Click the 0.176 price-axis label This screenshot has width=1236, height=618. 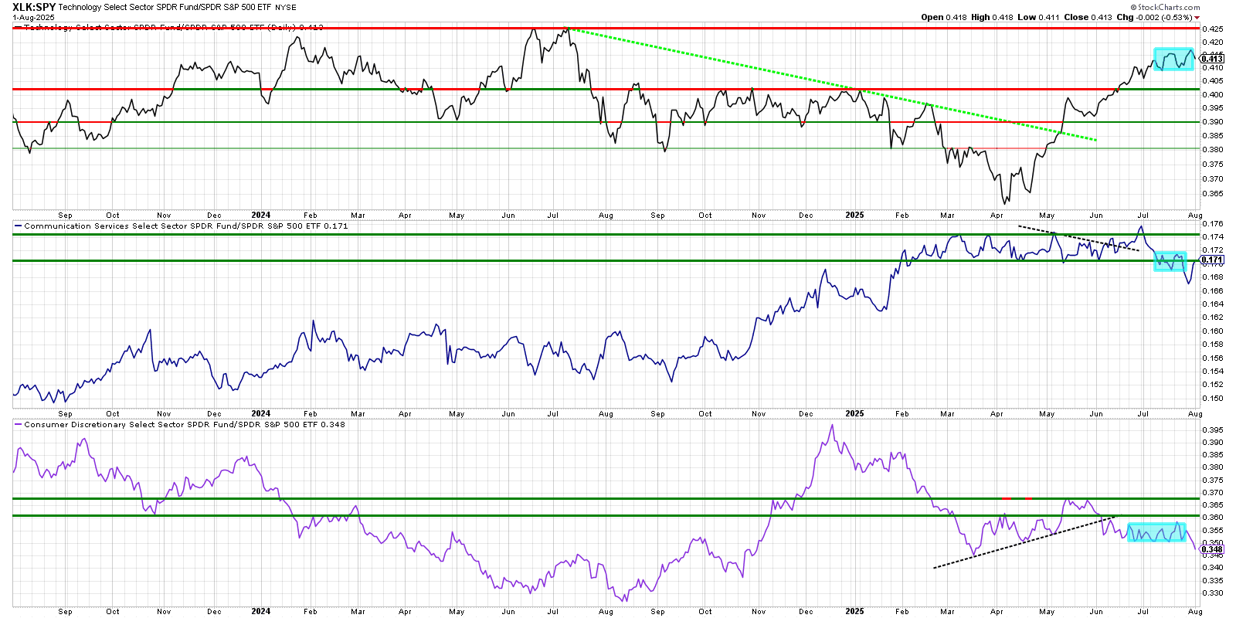point(1212,224)
